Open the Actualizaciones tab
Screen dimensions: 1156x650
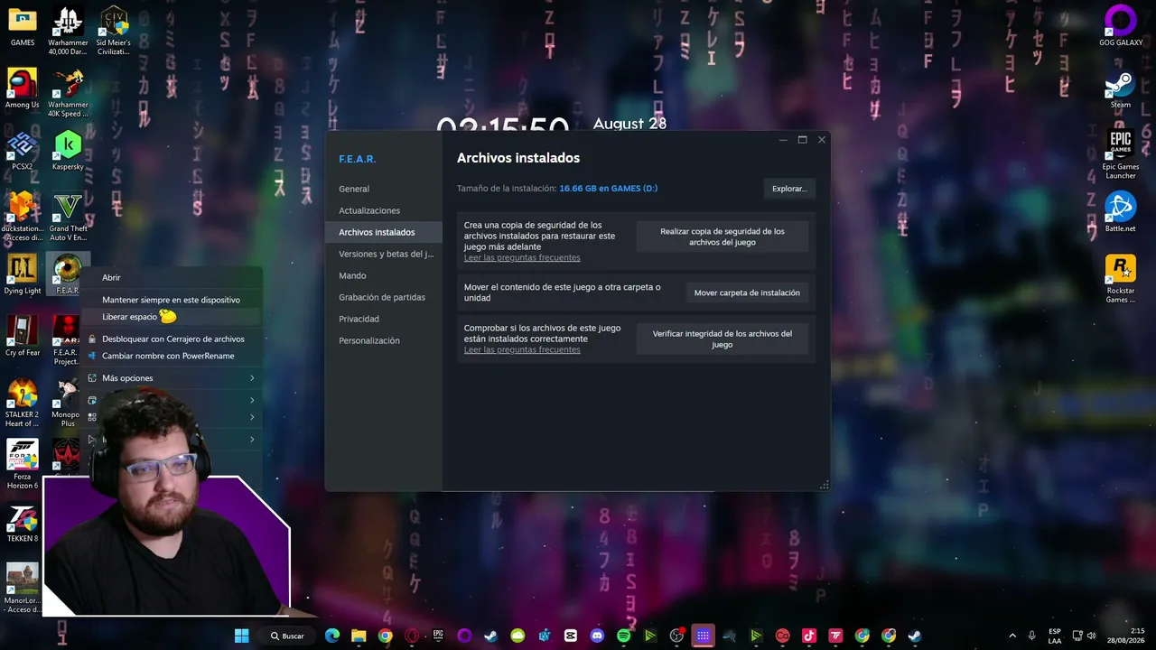tap(384, 210)
